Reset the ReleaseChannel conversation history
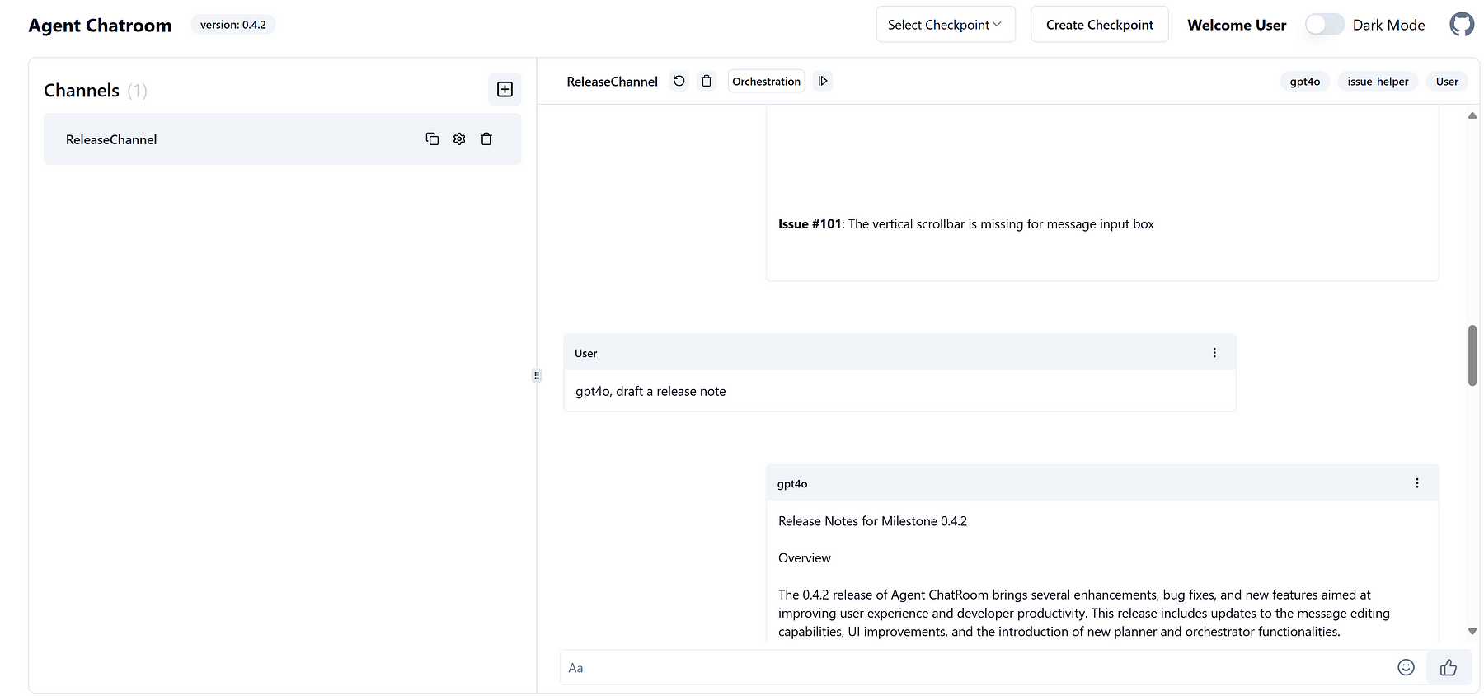Screen dimensions: 1484x696 click(679, 81)
